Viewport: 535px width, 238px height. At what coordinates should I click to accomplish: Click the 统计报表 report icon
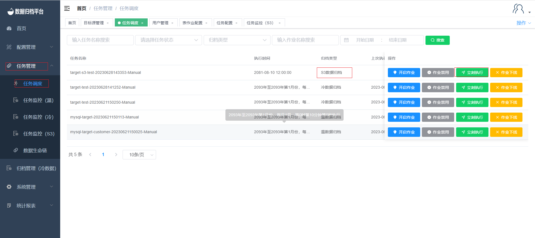(x=9, y=205)
